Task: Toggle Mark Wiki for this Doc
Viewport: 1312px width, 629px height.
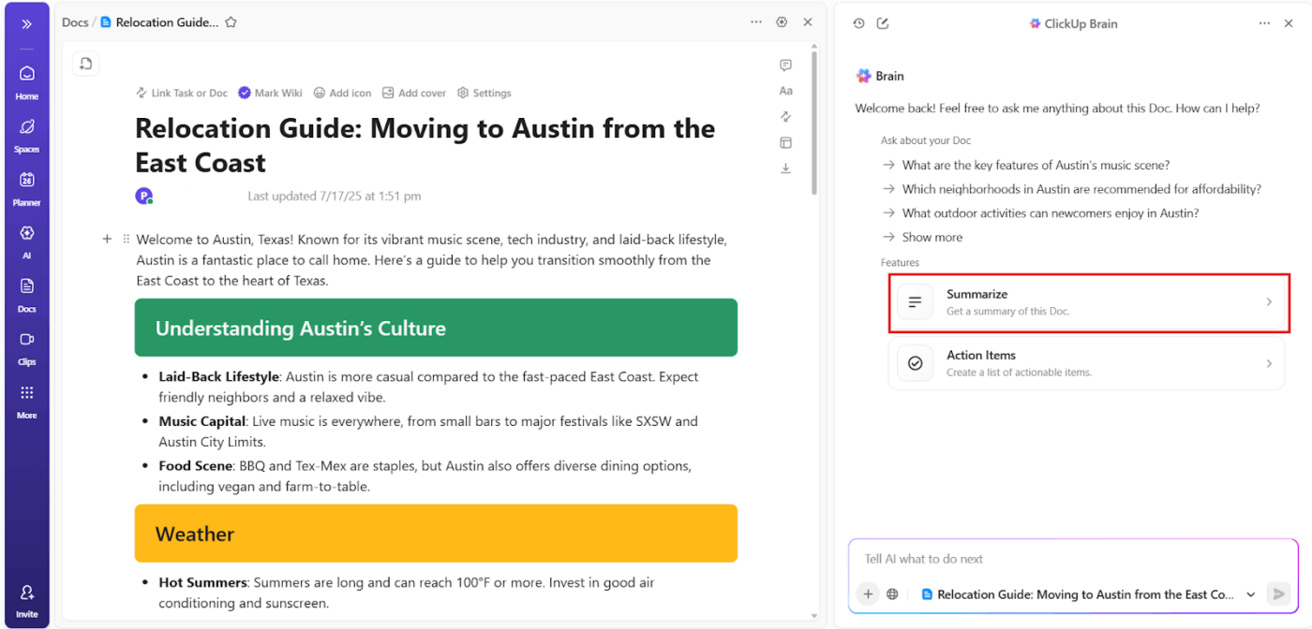Action: coord(270,92)
